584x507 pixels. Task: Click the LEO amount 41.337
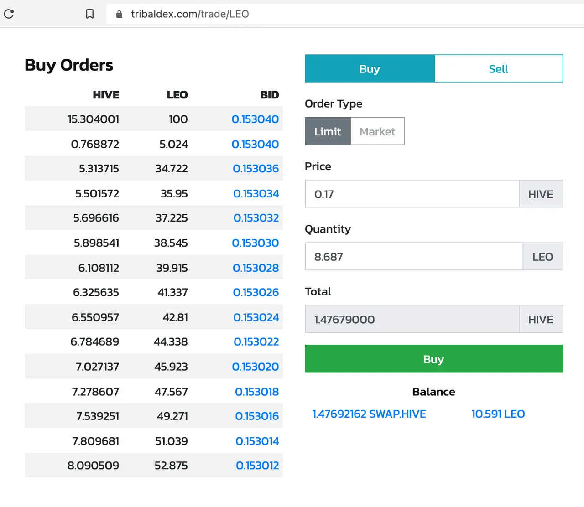pyautogui.click(x=172, y=292)
